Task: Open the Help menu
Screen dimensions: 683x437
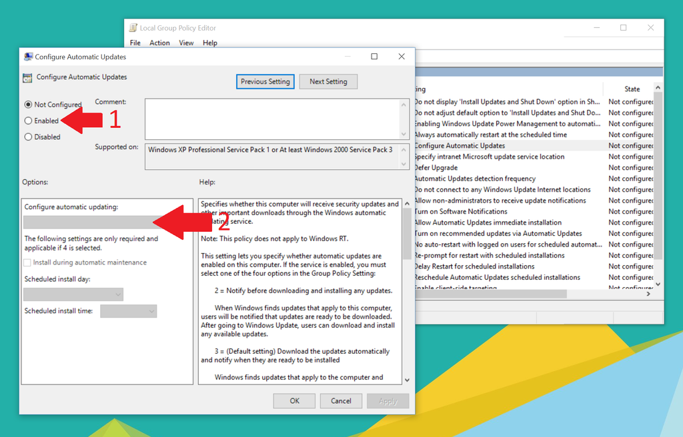Action: pyautogui.click(x=210, y=42)
